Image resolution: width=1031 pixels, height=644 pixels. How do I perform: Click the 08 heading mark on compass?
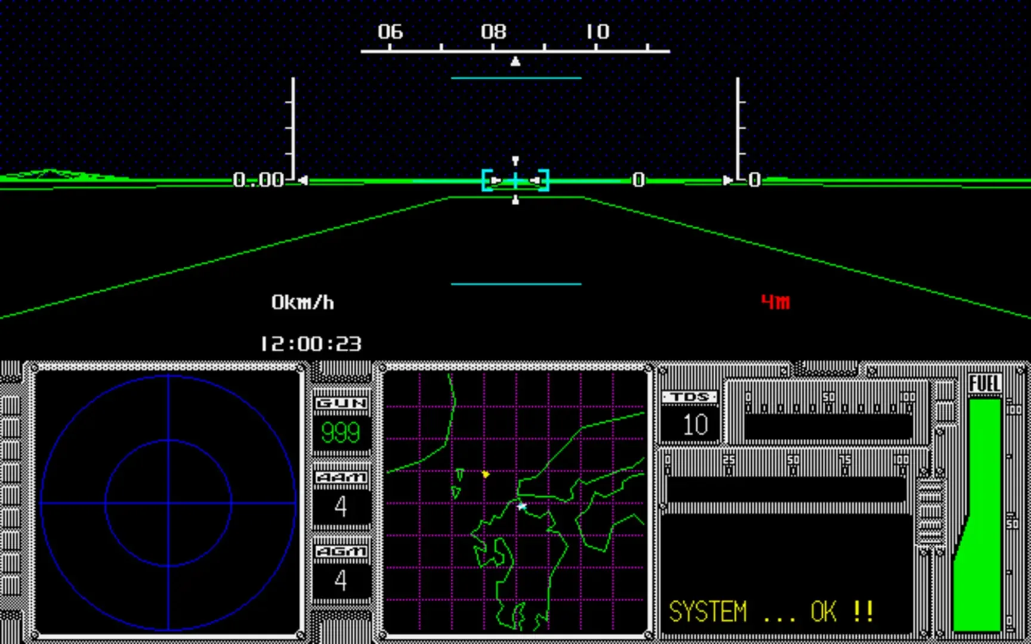point(493,32)
